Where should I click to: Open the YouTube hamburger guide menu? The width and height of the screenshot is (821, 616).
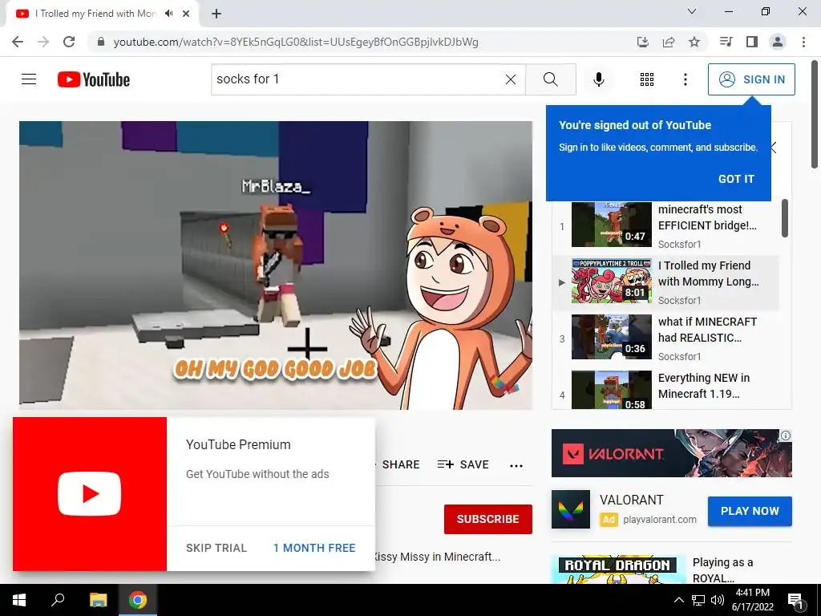tap(29, 79)
